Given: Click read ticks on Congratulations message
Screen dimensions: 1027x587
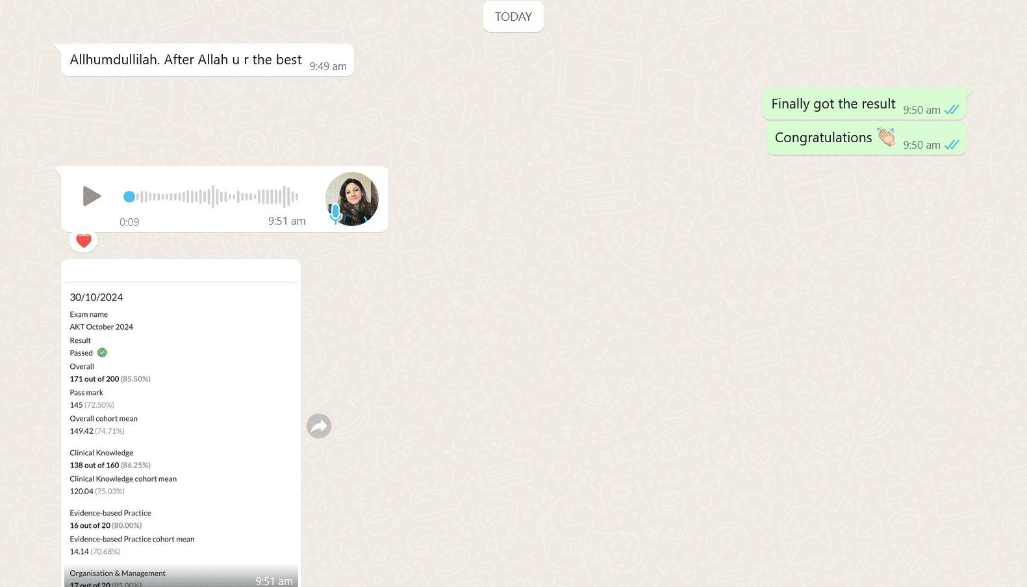Looking at the screenshot, I should [952, 145].
